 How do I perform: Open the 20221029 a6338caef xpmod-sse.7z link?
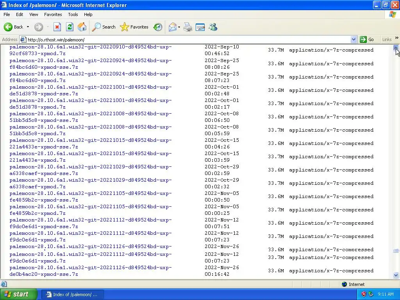pyautogui.click(x=90, y=170)
